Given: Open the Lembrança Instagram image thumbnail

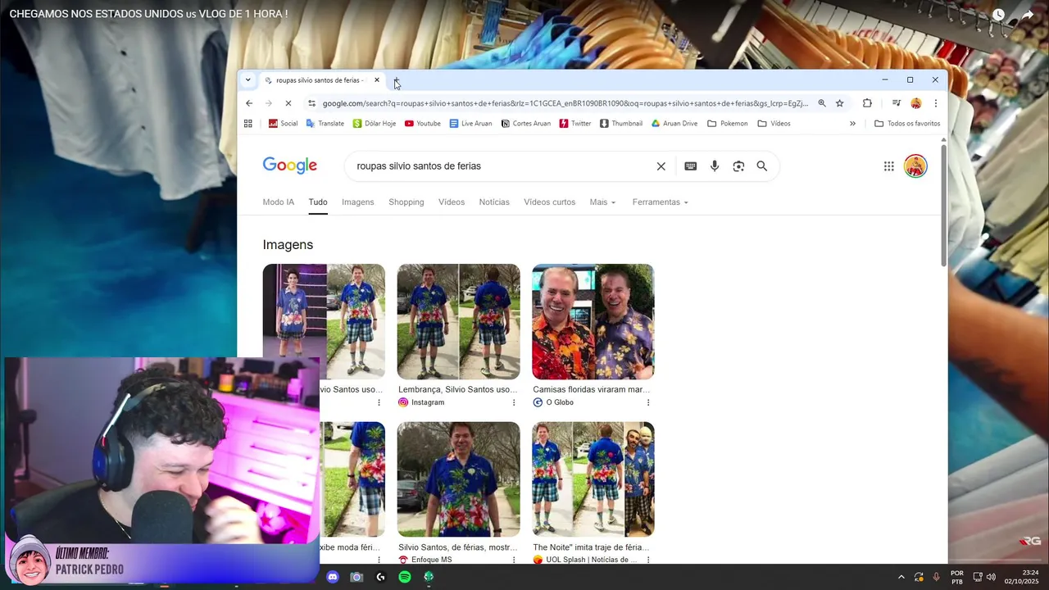Looking at the screenshot, I should (459, 321).
